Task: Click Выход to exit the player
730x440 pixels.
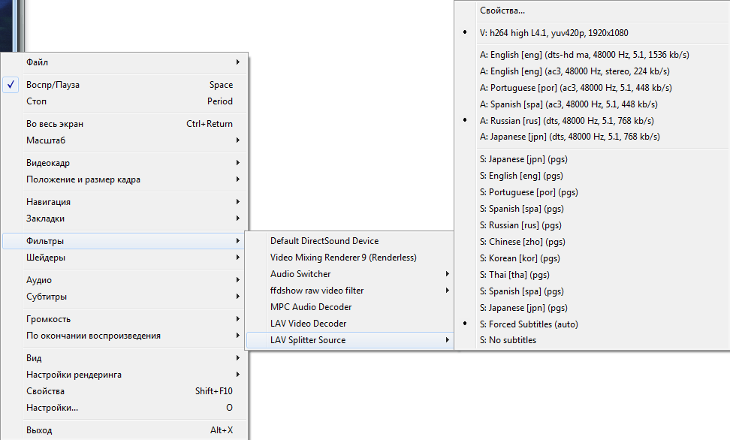Action: [x=39, y=430]
